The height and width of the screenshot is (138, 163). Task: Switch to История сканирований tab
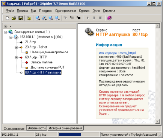tap(65, 128)
